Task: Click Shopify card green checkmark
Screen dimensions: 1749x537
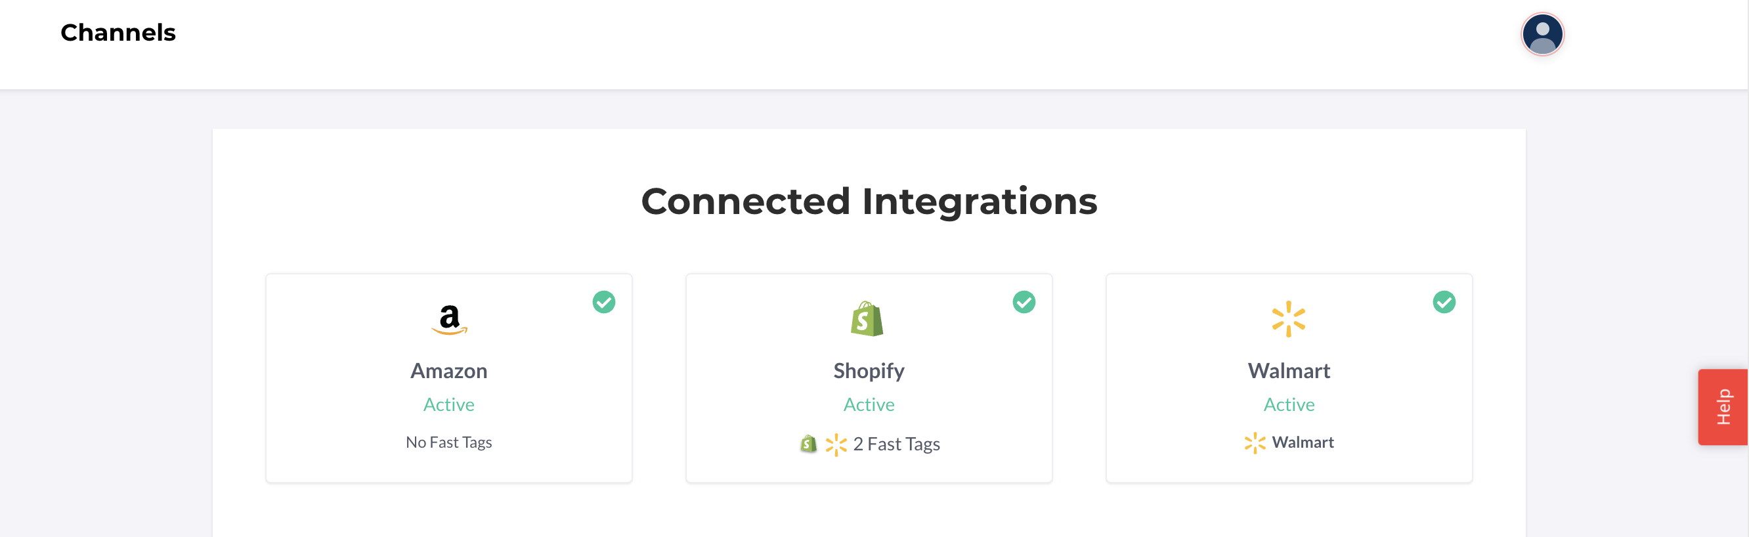Action: pyautogui.click(x=1024, y=302)
